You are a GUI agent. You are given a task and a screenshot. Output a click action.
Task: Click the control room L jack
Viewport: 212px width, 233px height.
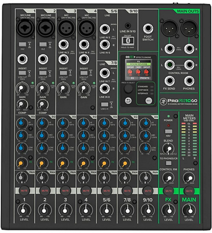tap(170, 65)
